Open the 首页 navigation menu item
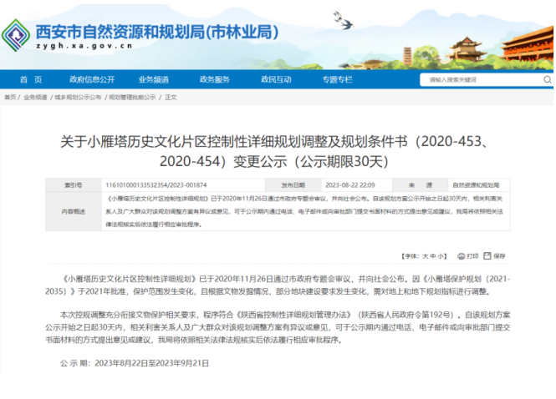 [x=30, y=80]
